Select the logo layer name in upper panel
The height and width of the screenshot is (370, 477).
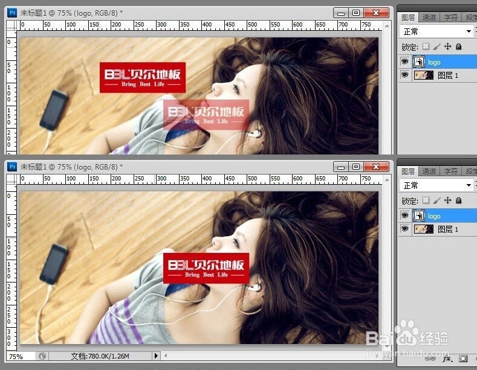click(x=434, y=62)
